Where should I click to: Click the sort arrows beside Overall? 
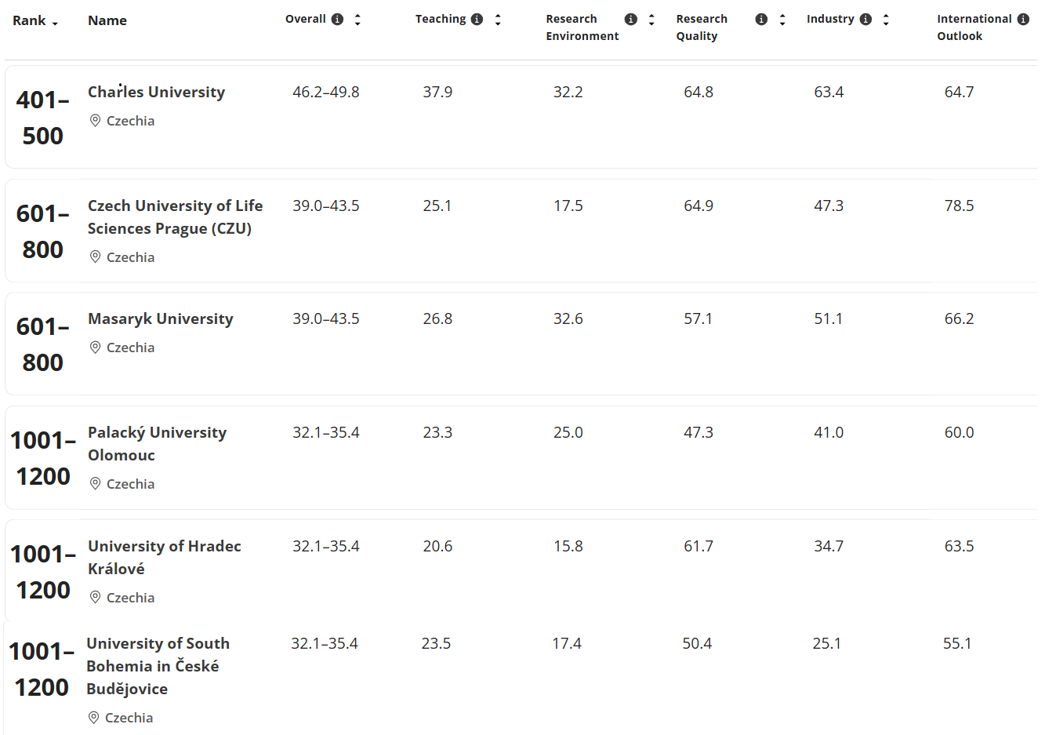point(357,19)
